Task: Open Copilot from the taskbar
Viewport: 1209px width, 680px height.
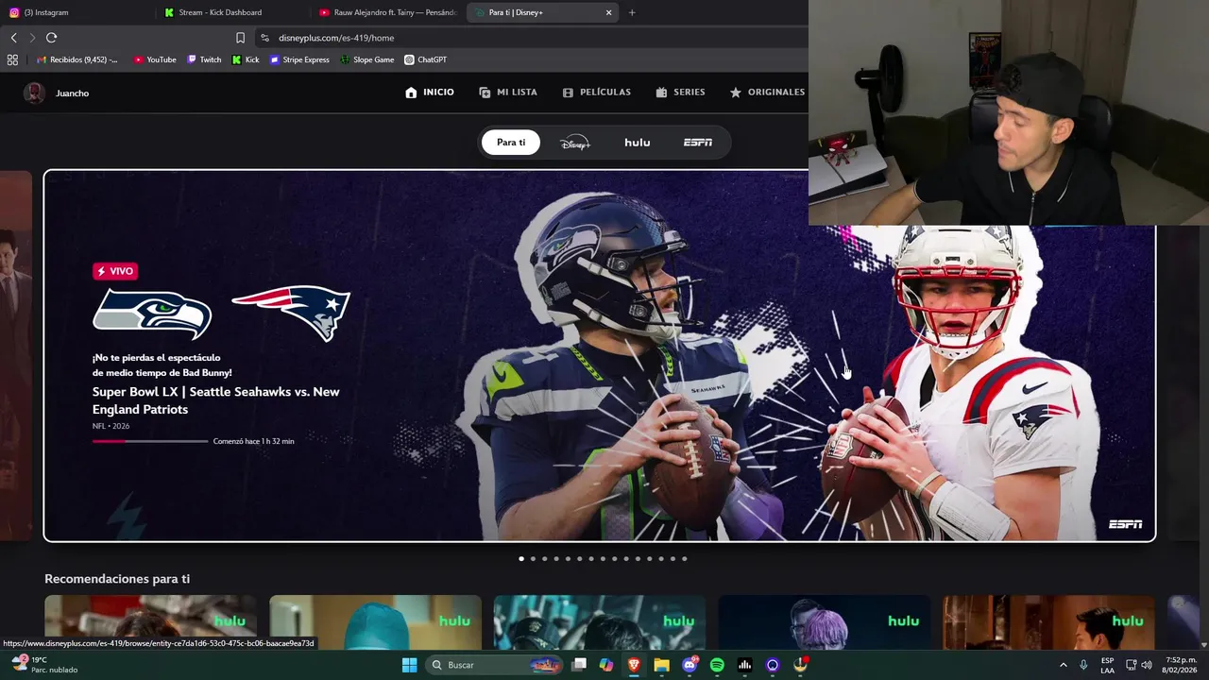Action: [x=606, y=665]
